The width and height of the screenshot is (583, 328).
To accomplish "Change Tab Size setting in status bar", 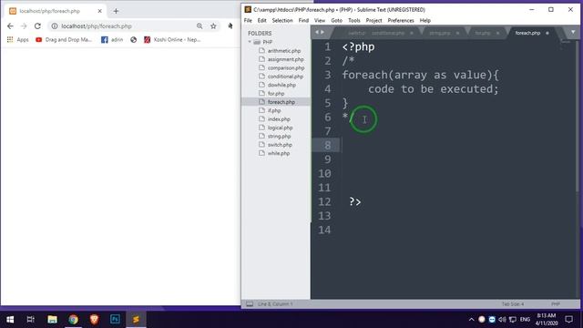I will click(512, 304).
